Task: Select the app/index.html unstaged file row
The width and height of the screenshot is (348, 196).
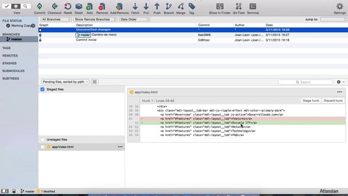Action: click(x=82, y=147)
